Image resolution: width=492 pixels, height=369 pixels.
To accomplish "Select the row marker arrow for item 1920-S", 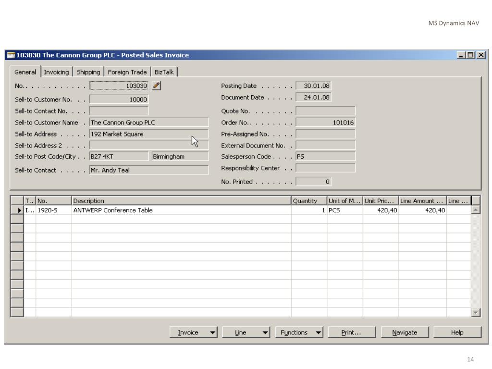I will 17,210.
